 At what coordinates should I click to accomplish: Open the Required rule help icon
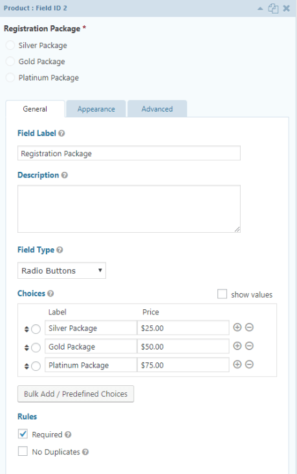(x=68, y=434)
